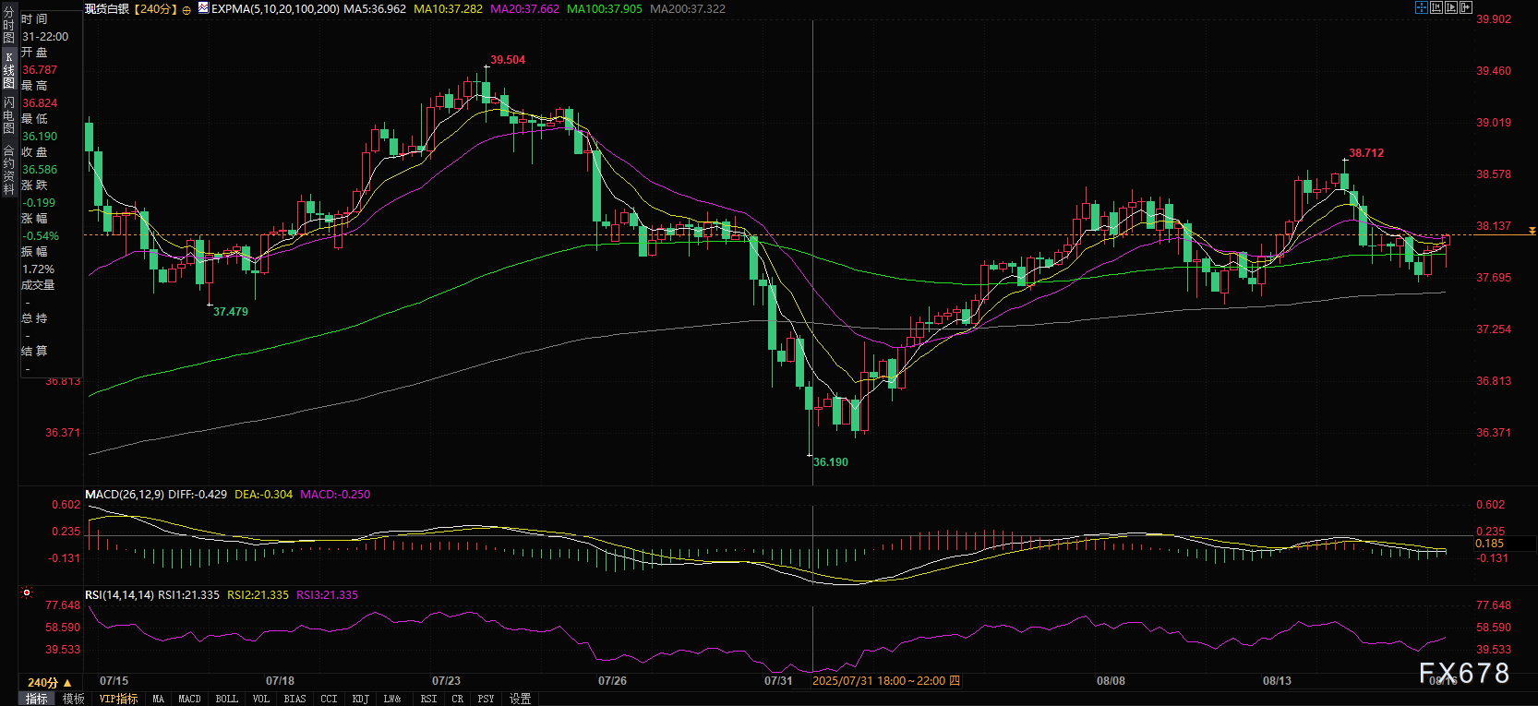Open the 240分 timeframe dropdown
This screenshot has height=706, width=1538.
coord(49,682)
